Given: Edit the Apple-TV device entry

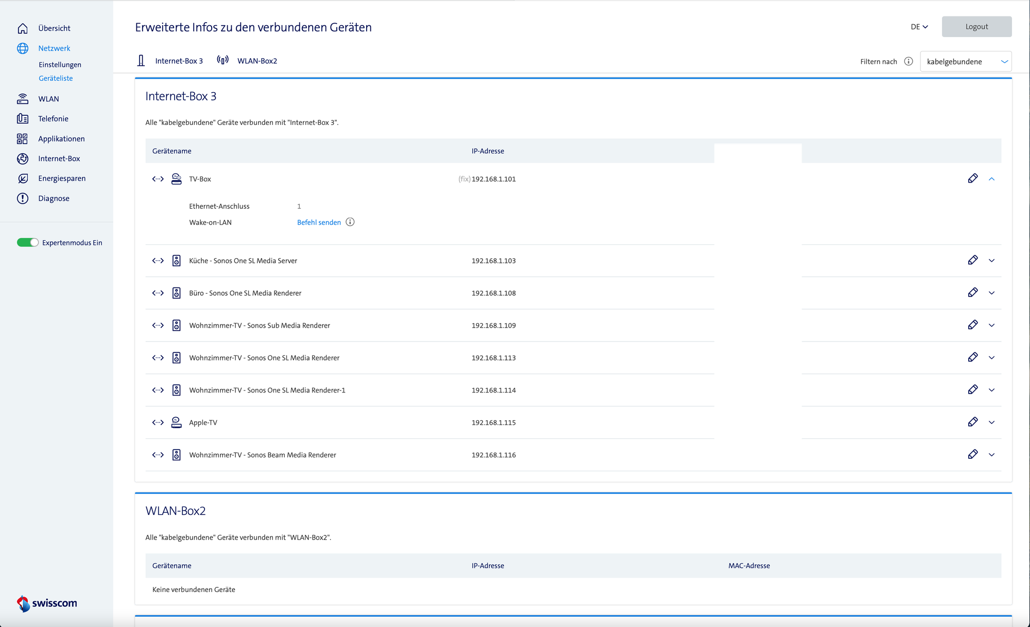Looking at the screenshot, I should (973, 422).
